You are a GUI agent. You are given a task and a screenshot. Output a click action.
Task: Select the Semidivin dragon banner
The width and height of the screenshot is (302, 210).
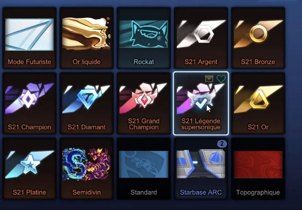(x=87, y=169)
